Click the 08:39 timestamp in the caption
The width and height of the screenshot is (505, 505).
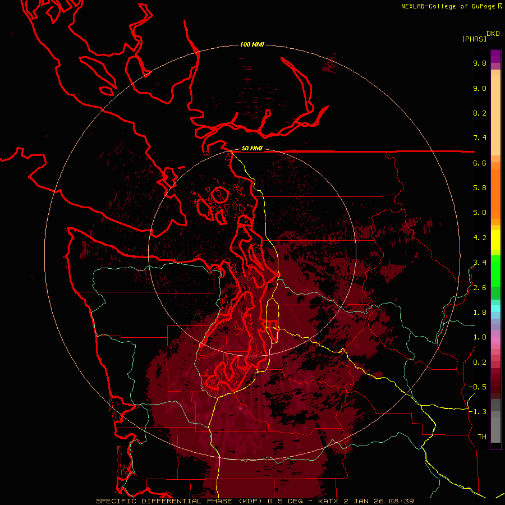click(x=401, y=501)
